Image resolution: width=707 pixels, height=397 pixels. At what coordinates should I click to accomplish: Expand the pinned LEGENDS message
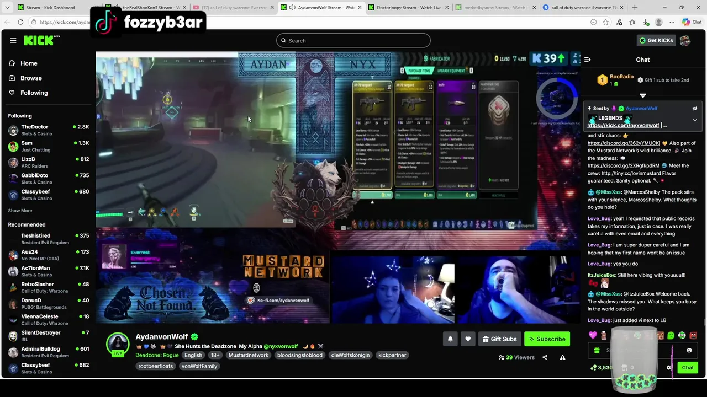pos(695,120)
